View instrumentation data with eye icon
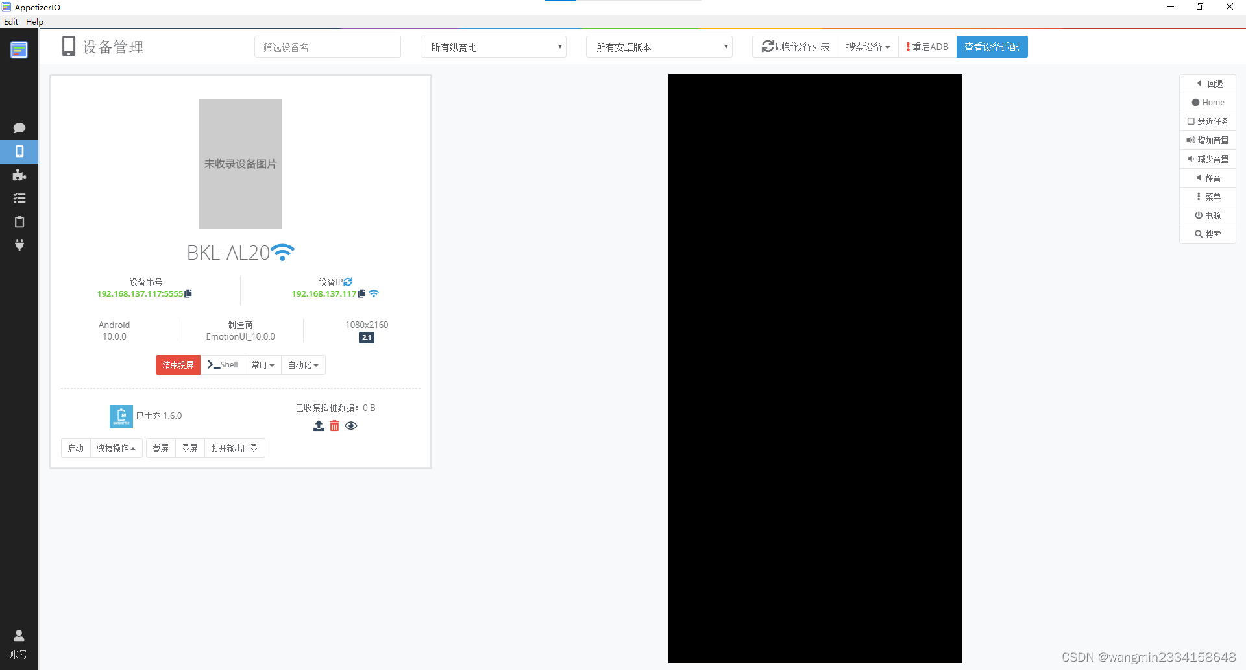The height and width of the screenshot is (670, 1246). [x=351, y=426]
